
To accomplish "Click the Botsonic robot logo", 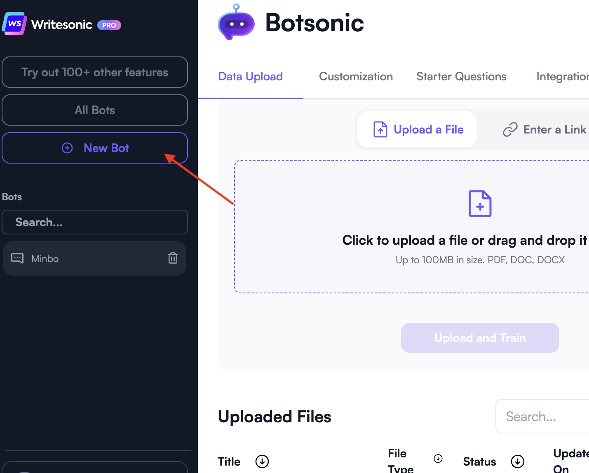I will click(236, 22).
